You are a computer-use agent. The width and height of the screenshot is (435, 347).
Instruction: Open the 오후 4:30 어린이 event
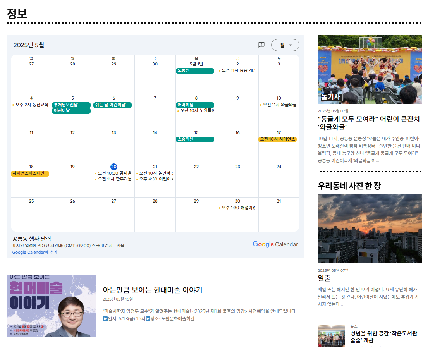[155, 179]
